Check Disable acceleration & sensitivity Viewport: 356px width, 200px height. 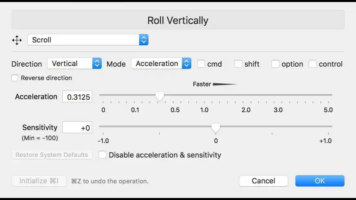tap(102, 155)
